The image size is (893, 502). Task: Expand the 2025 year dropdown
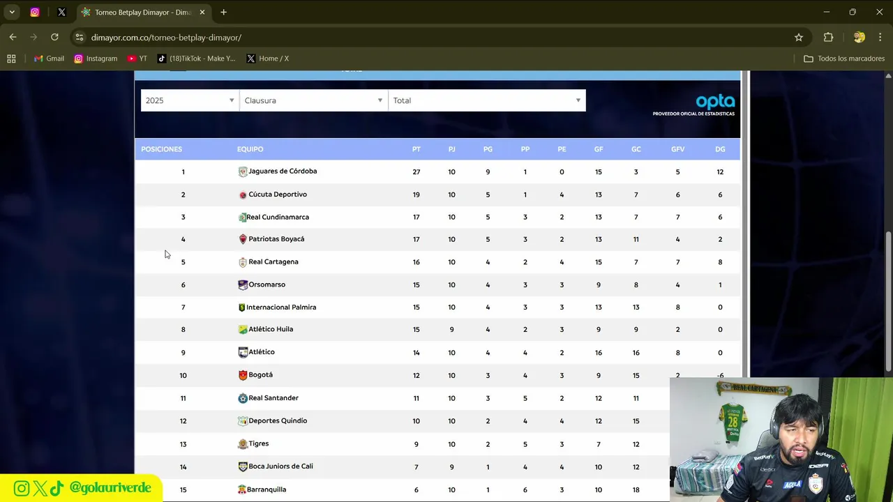click(x=189, y=100)
